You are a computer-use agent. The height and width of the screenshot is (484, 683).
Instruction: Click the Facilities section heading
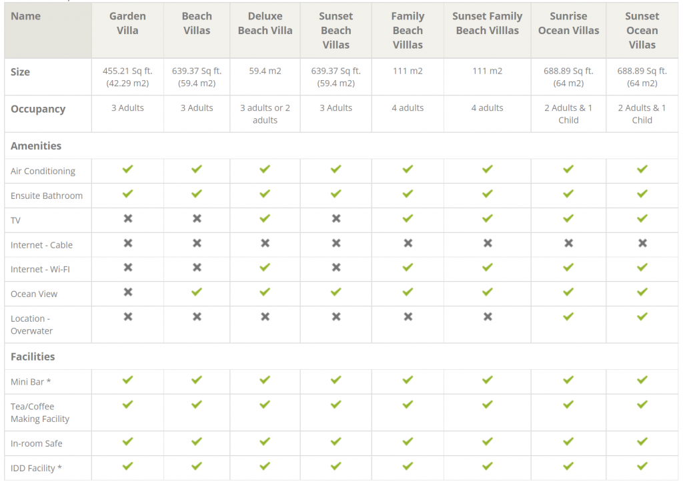[33, 356]
